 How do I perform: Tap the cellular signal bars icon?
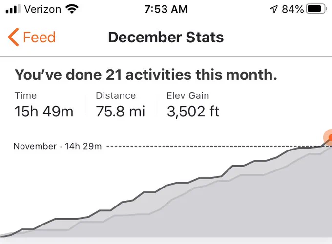(13, 9)
